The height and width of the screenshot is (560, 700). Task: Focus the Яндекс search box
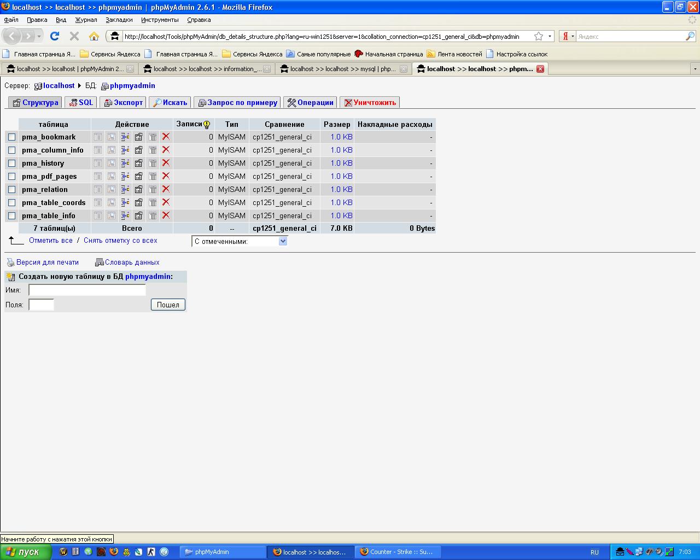pos(631,36)
